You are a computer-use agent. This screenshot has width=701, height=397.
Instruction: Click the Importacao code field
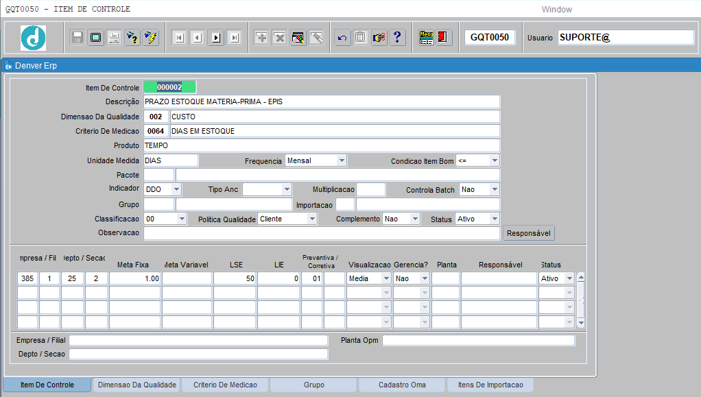point(345,204)
